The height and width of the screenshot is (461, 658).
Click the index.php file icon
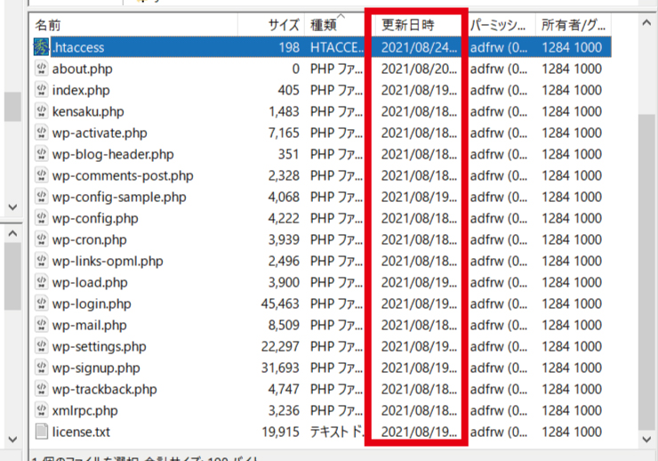coord(42,90)
